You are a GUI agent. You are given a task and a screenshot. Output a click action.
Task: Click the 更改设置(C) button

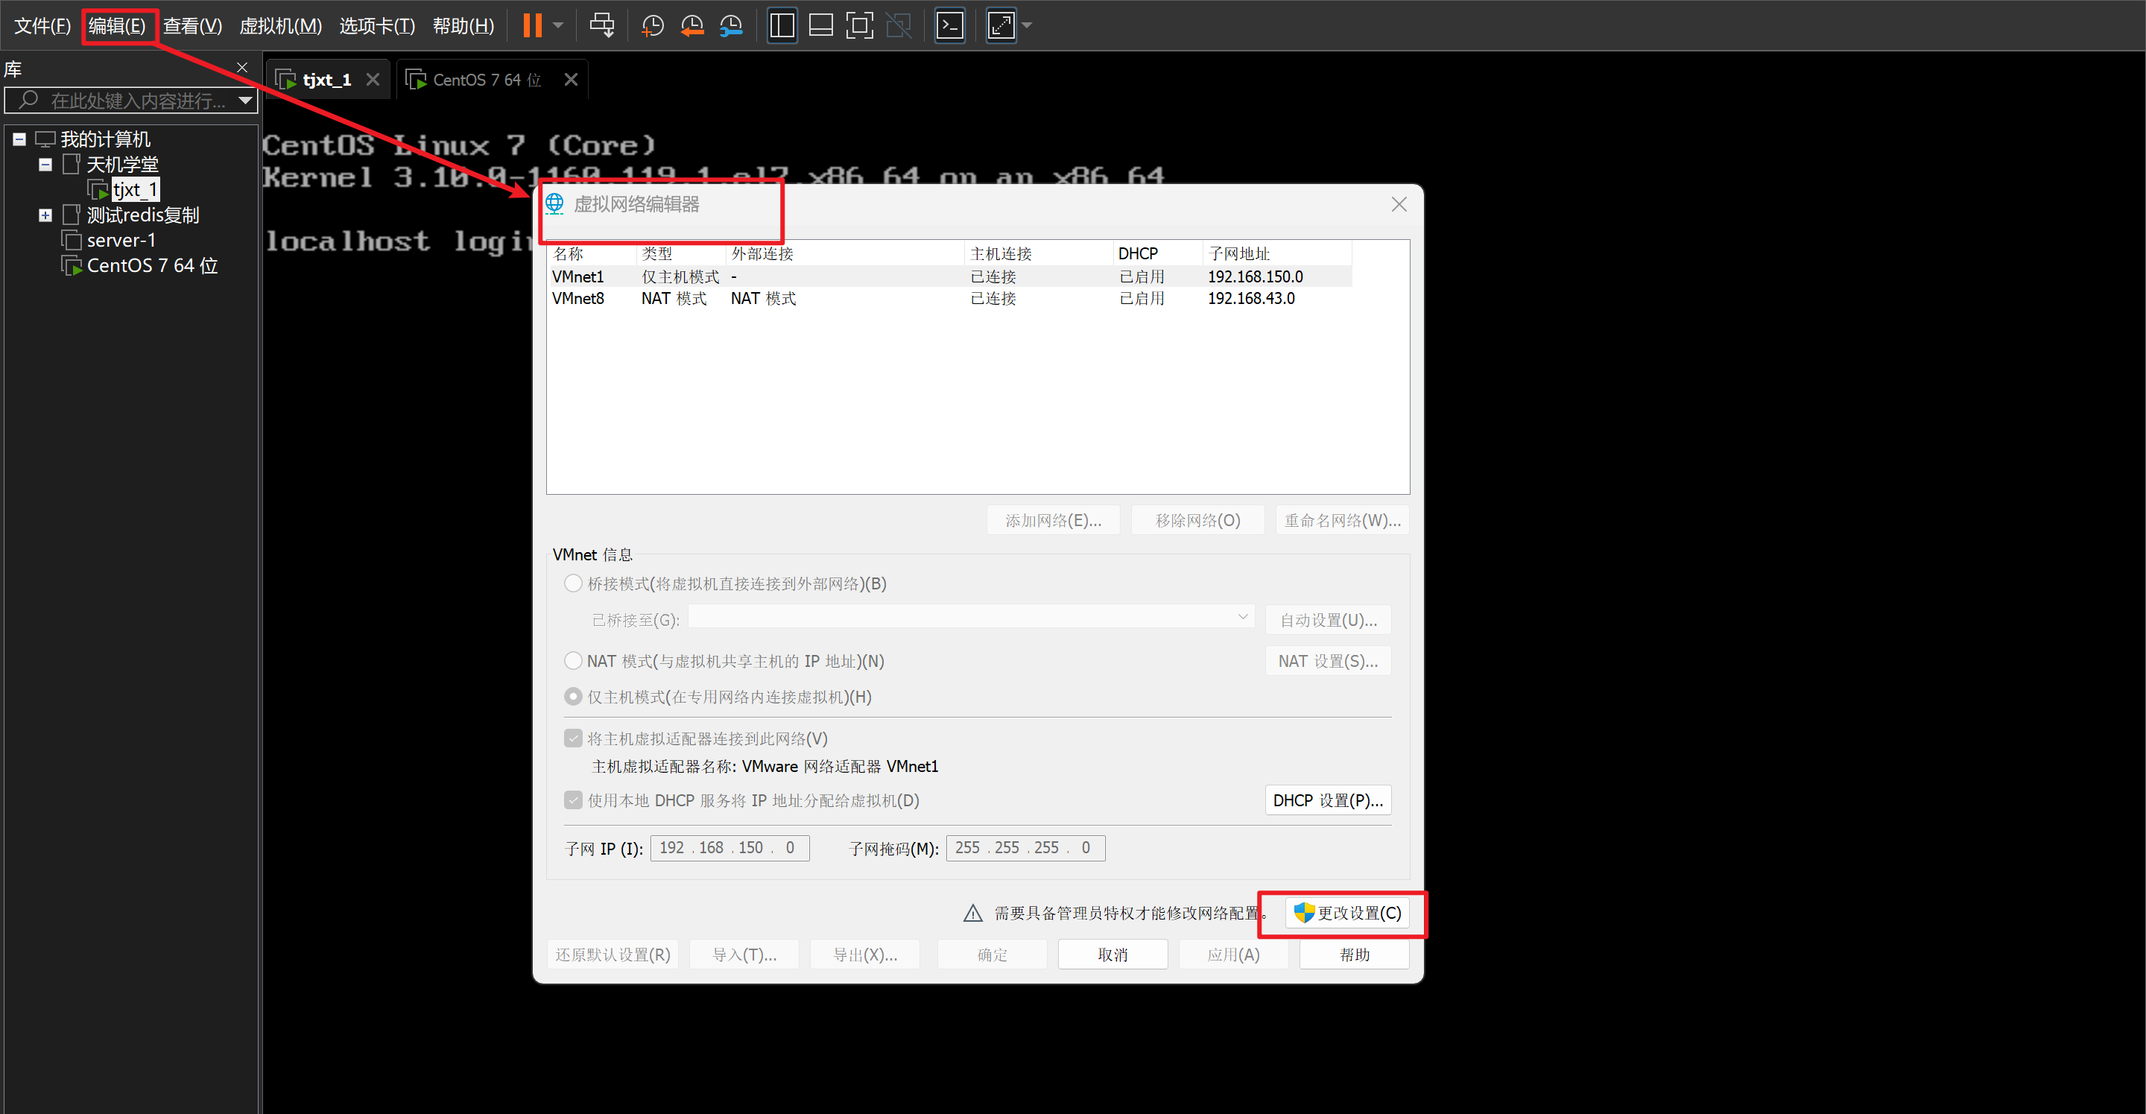point(1347,914)
